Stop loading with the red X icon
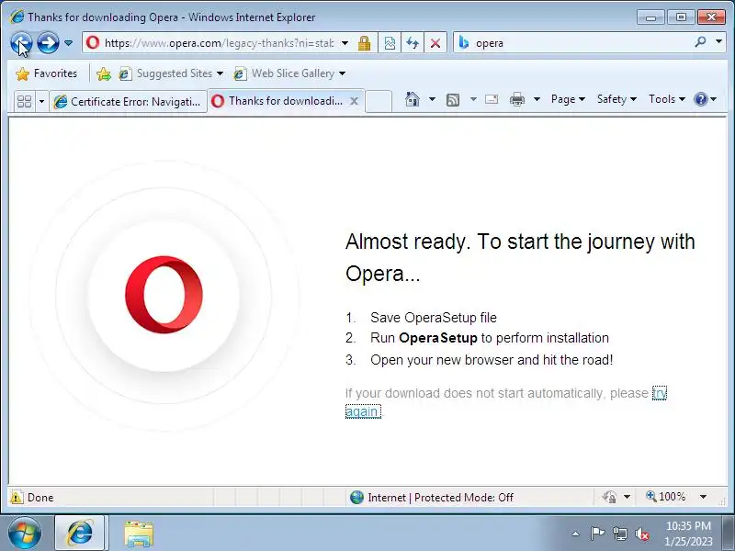The width and height of the screenshot is (735, 551). pyautogui.click(x=435, y=43)
